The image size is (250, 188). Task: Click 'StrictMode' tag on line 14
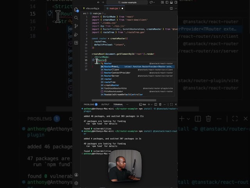coord(102,57)
